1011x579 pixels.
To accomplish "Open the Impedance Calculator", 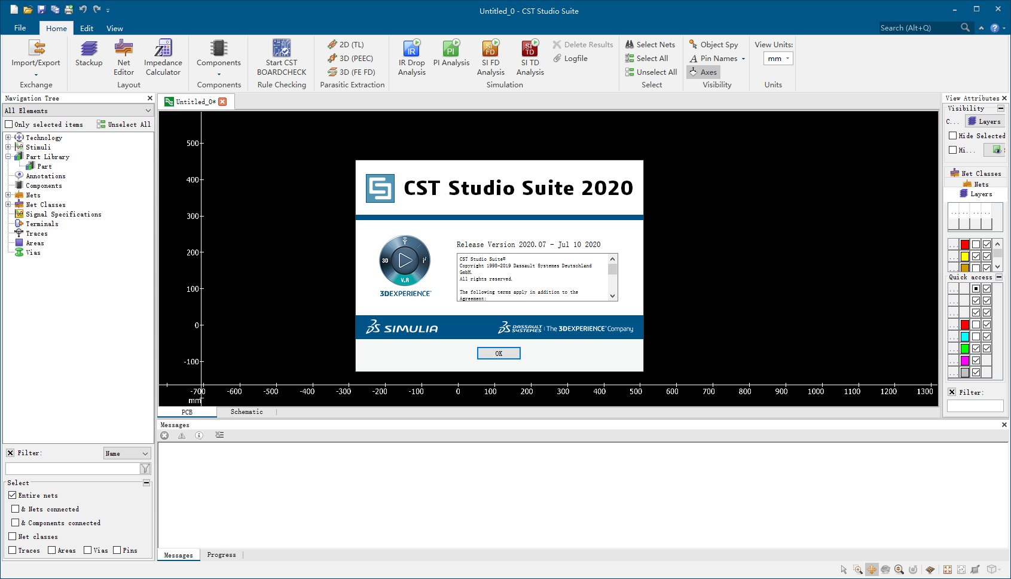I will 163,57.
